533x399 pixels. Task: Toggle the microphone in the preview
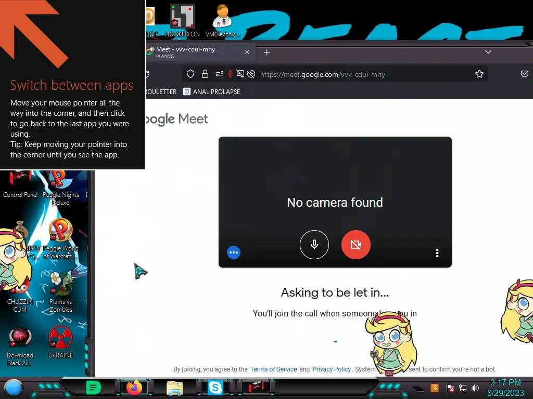point(314,245)
